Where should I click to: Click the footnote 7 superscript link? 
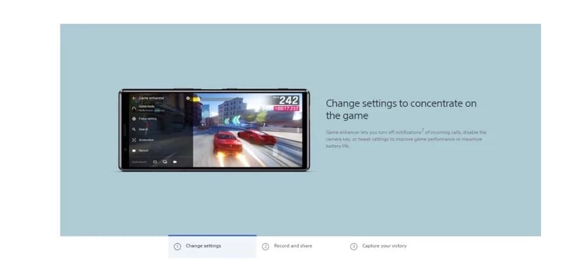pyautogui.click(x=423, y=130)
